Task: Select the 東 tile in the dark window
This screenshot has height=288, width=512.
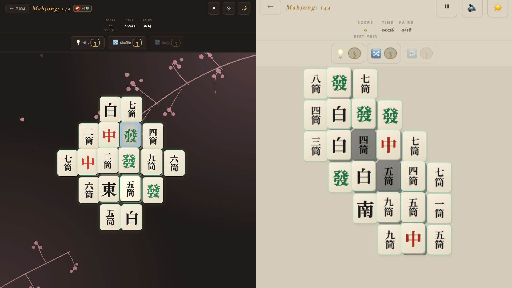Action: click(x=109, y=189)
